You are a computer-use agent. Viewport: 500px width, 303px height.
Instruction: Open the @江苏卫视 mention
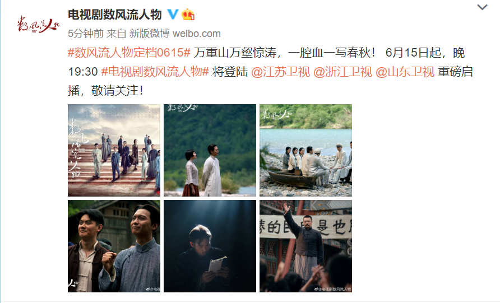[281, 72]
